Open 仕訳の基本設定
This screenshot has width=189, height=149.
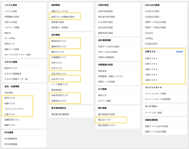coord(105,11)
